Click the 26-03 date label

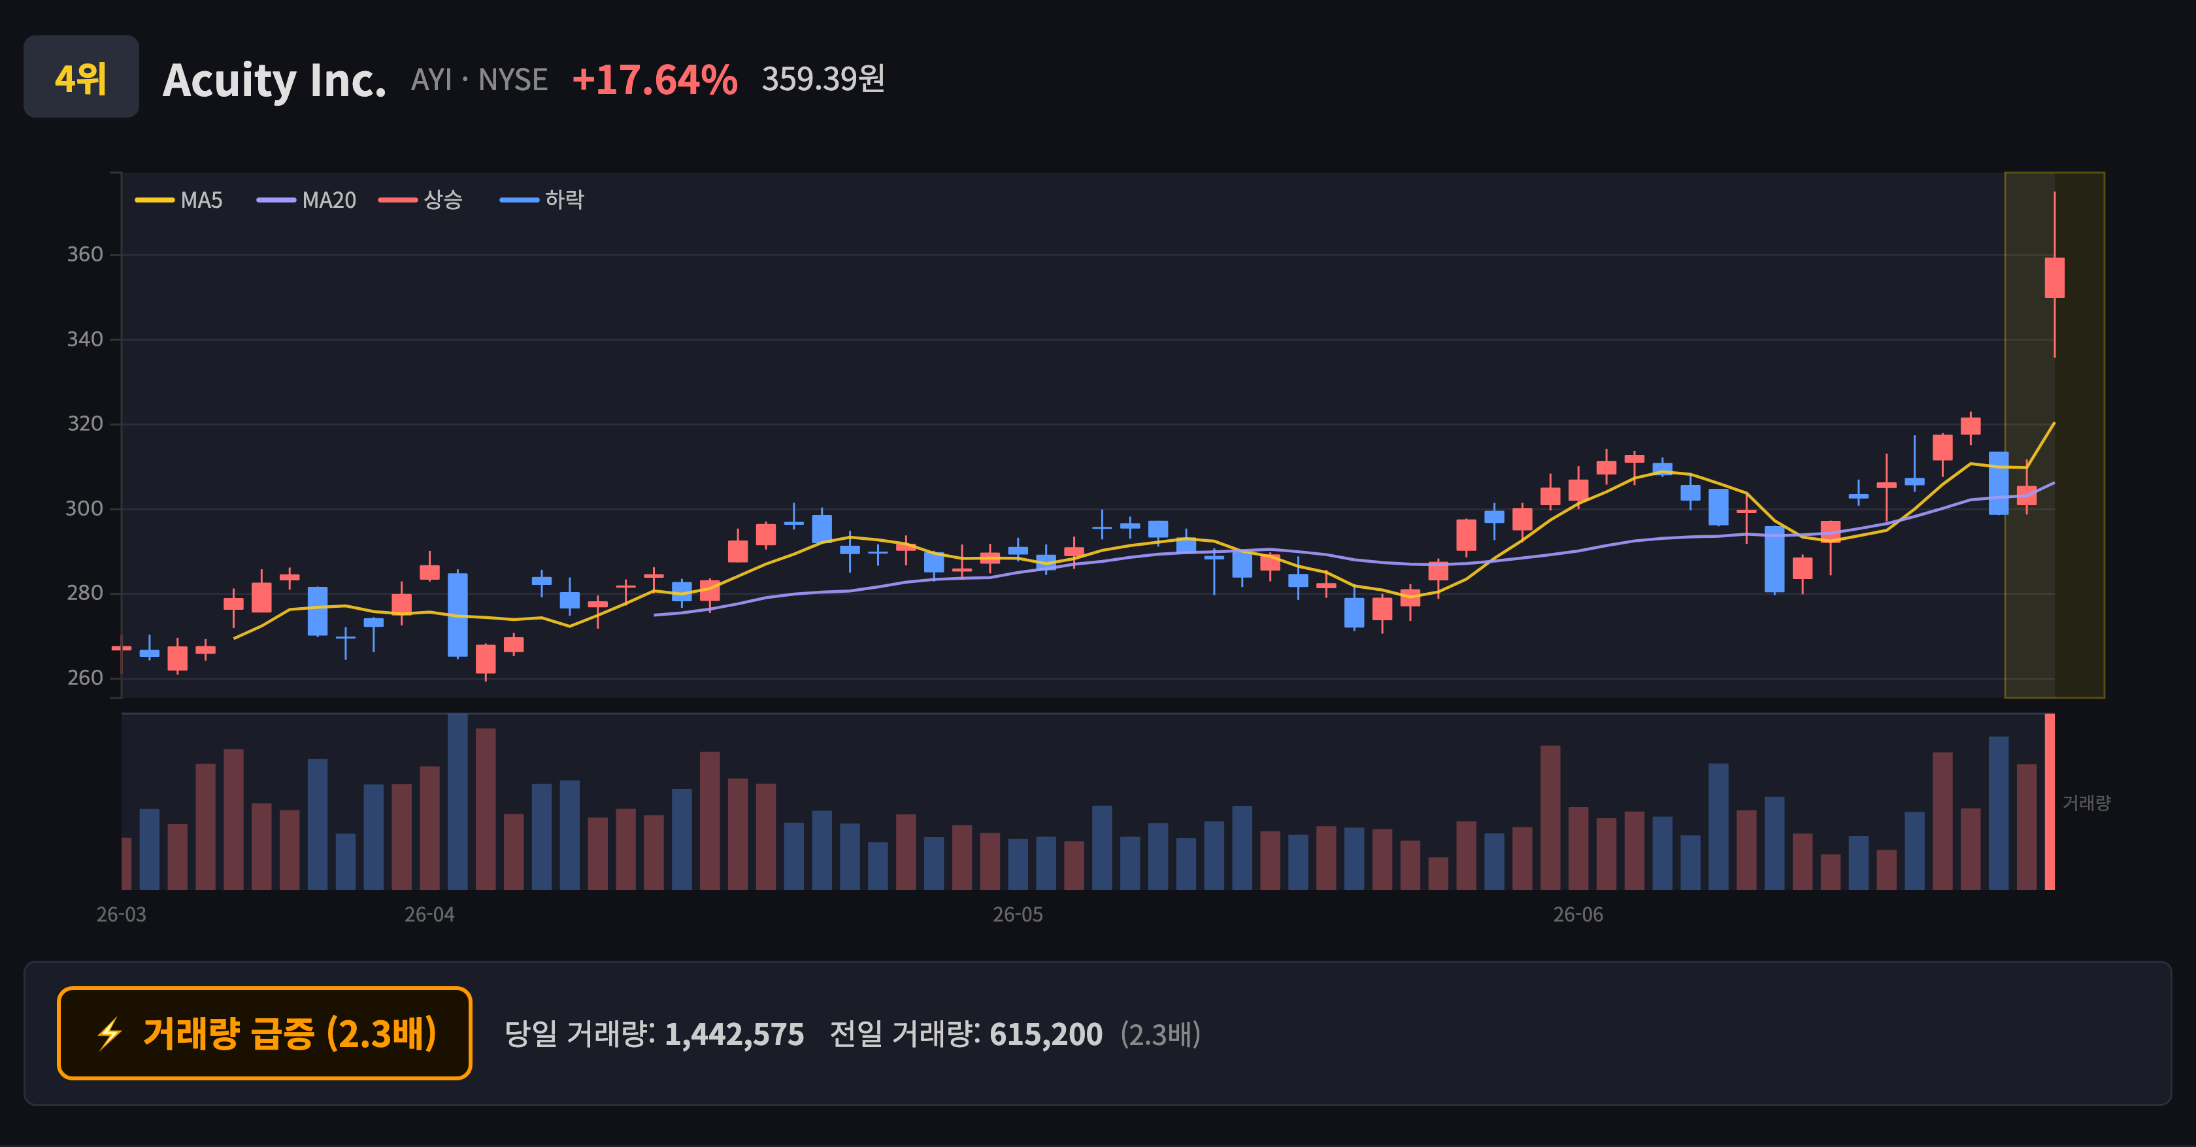click(x=121, y=915)
